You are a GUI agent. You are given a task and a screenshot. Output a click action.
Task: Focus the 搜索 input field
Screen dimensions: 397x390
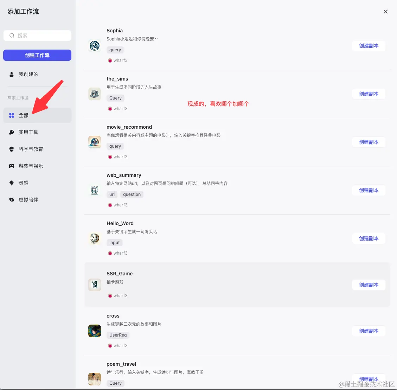pos(37,36)
